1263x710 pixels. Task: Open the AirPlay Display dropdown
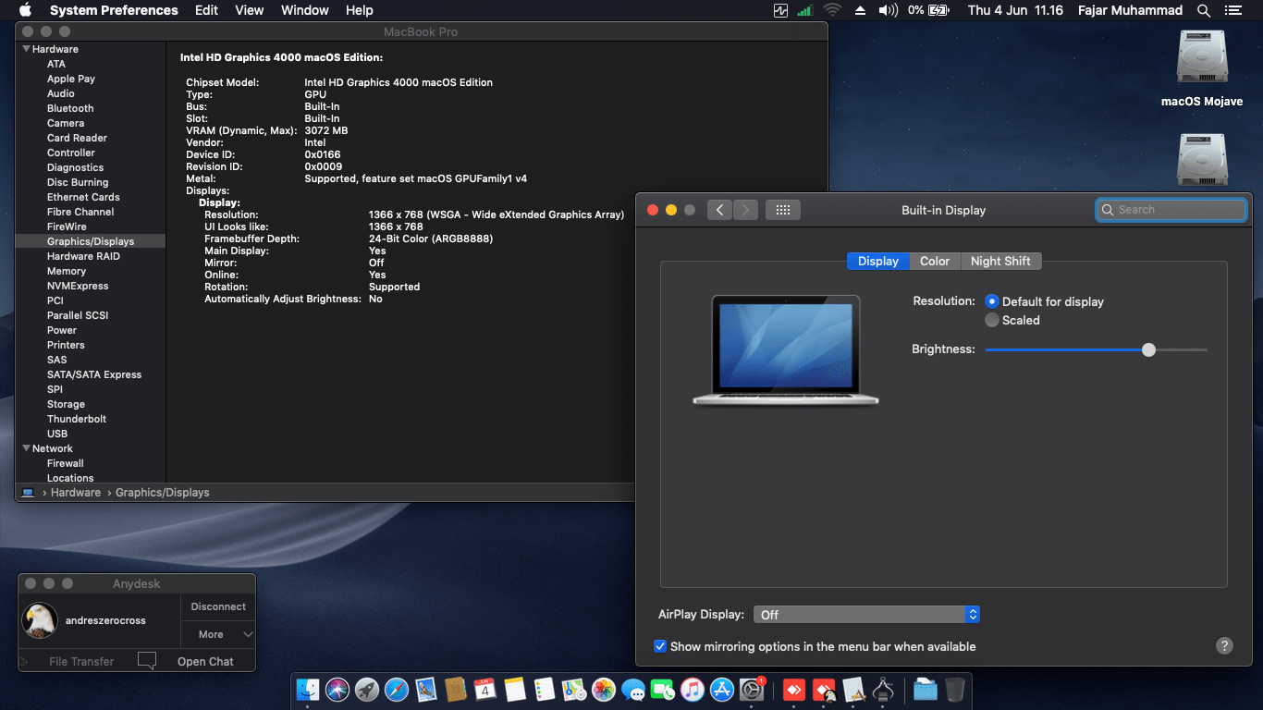tap(866, 615)
